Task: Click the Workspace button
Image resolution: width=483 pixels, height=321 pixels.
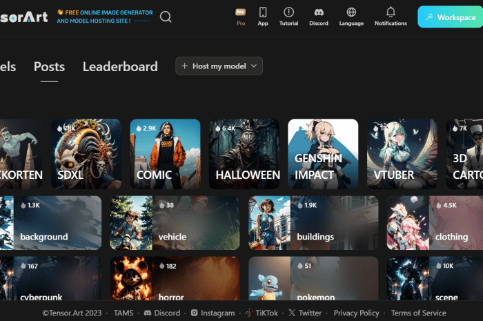Action: pyautogui.click(x=451, y=17)
